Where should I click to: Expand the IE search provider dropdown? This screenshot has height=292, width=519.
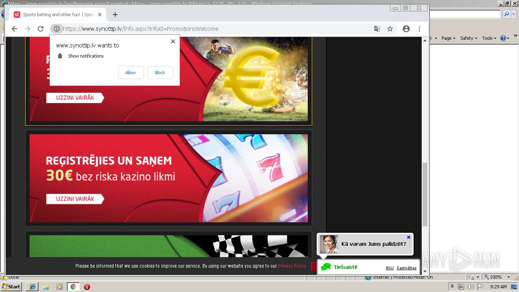513,14
